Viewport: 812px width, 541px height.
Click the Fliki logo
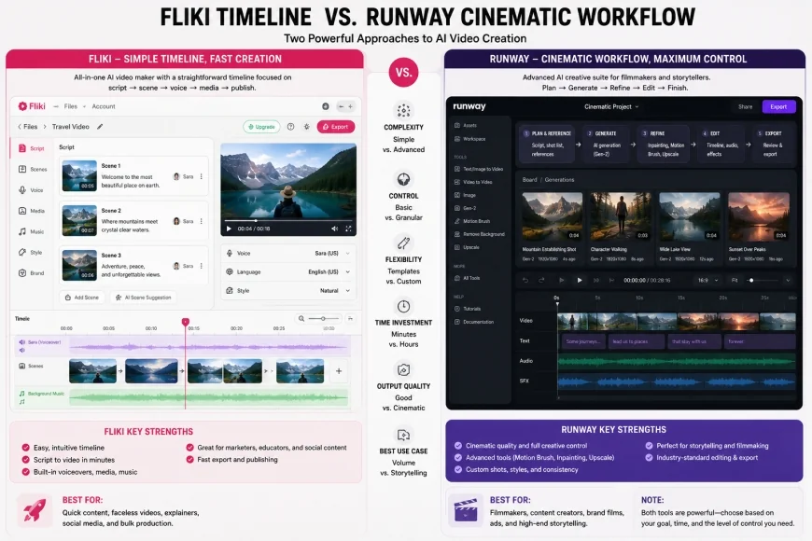(32, 106)
